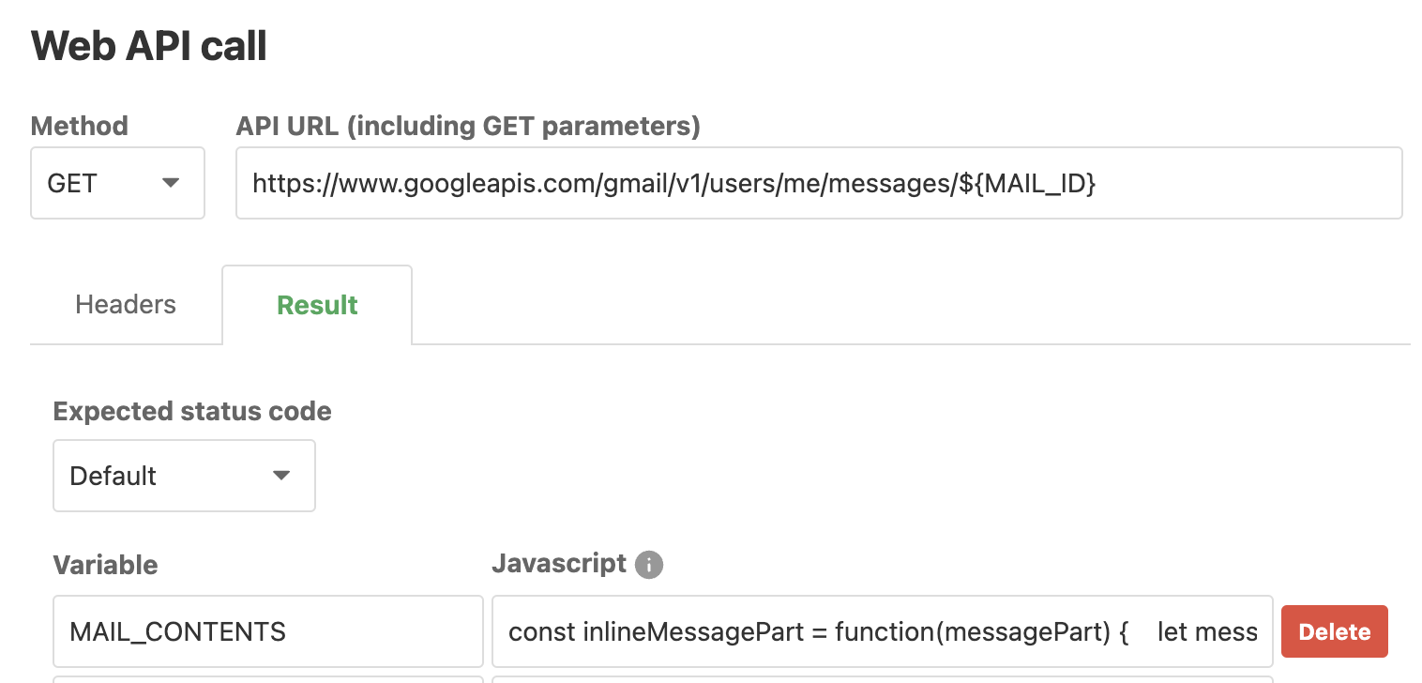
Task: Select the GET text inside the Method box
Action: point(73,184)
